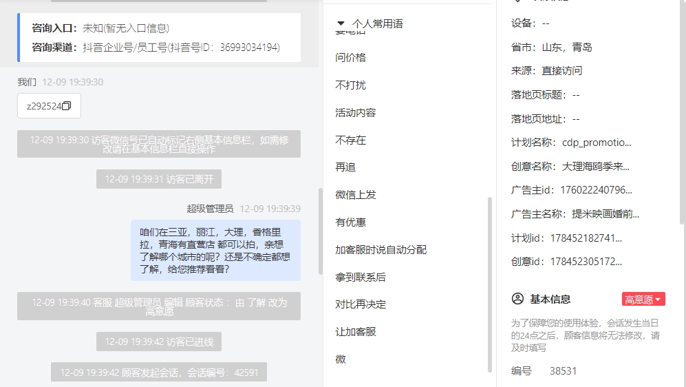Click the 落地页标题 -- entry
The image size is (686, 387).
coord(545,95)
